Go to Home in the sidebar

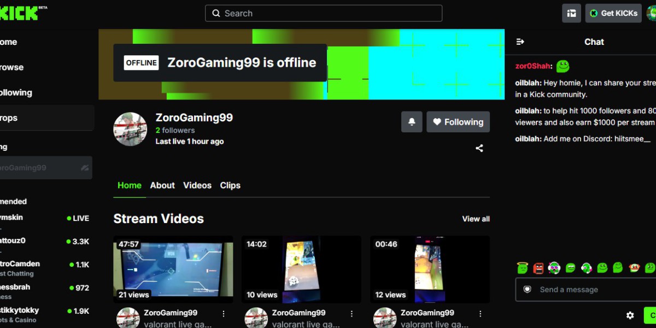(x=46, y=42)
